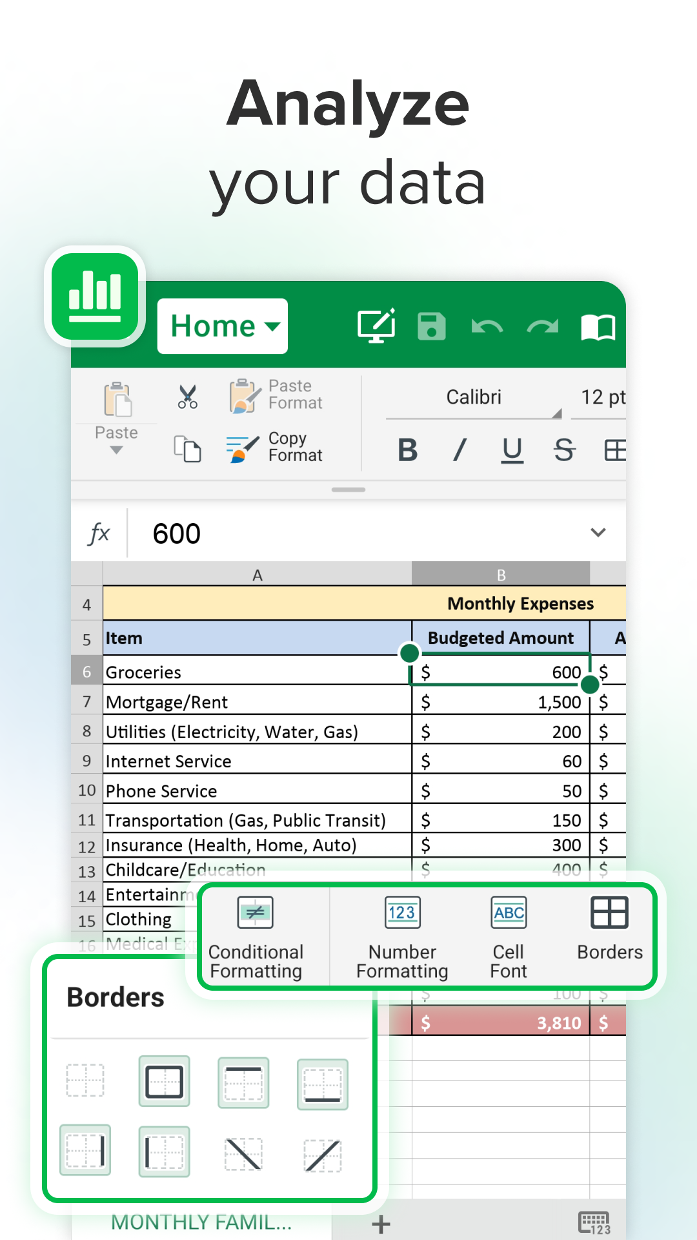Click the Cut scissors icon
697x1240 pixels.
188,397
